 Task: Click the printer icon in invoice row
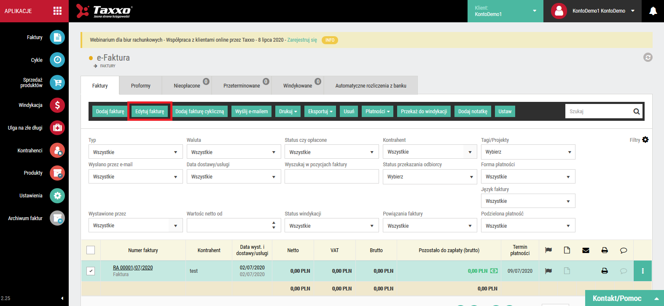605,271
